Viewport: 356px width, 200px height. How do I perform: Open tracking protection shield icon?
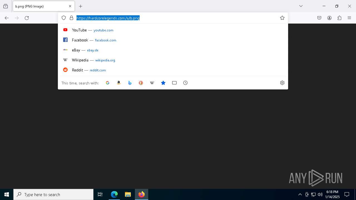click(x=64, y=18)
